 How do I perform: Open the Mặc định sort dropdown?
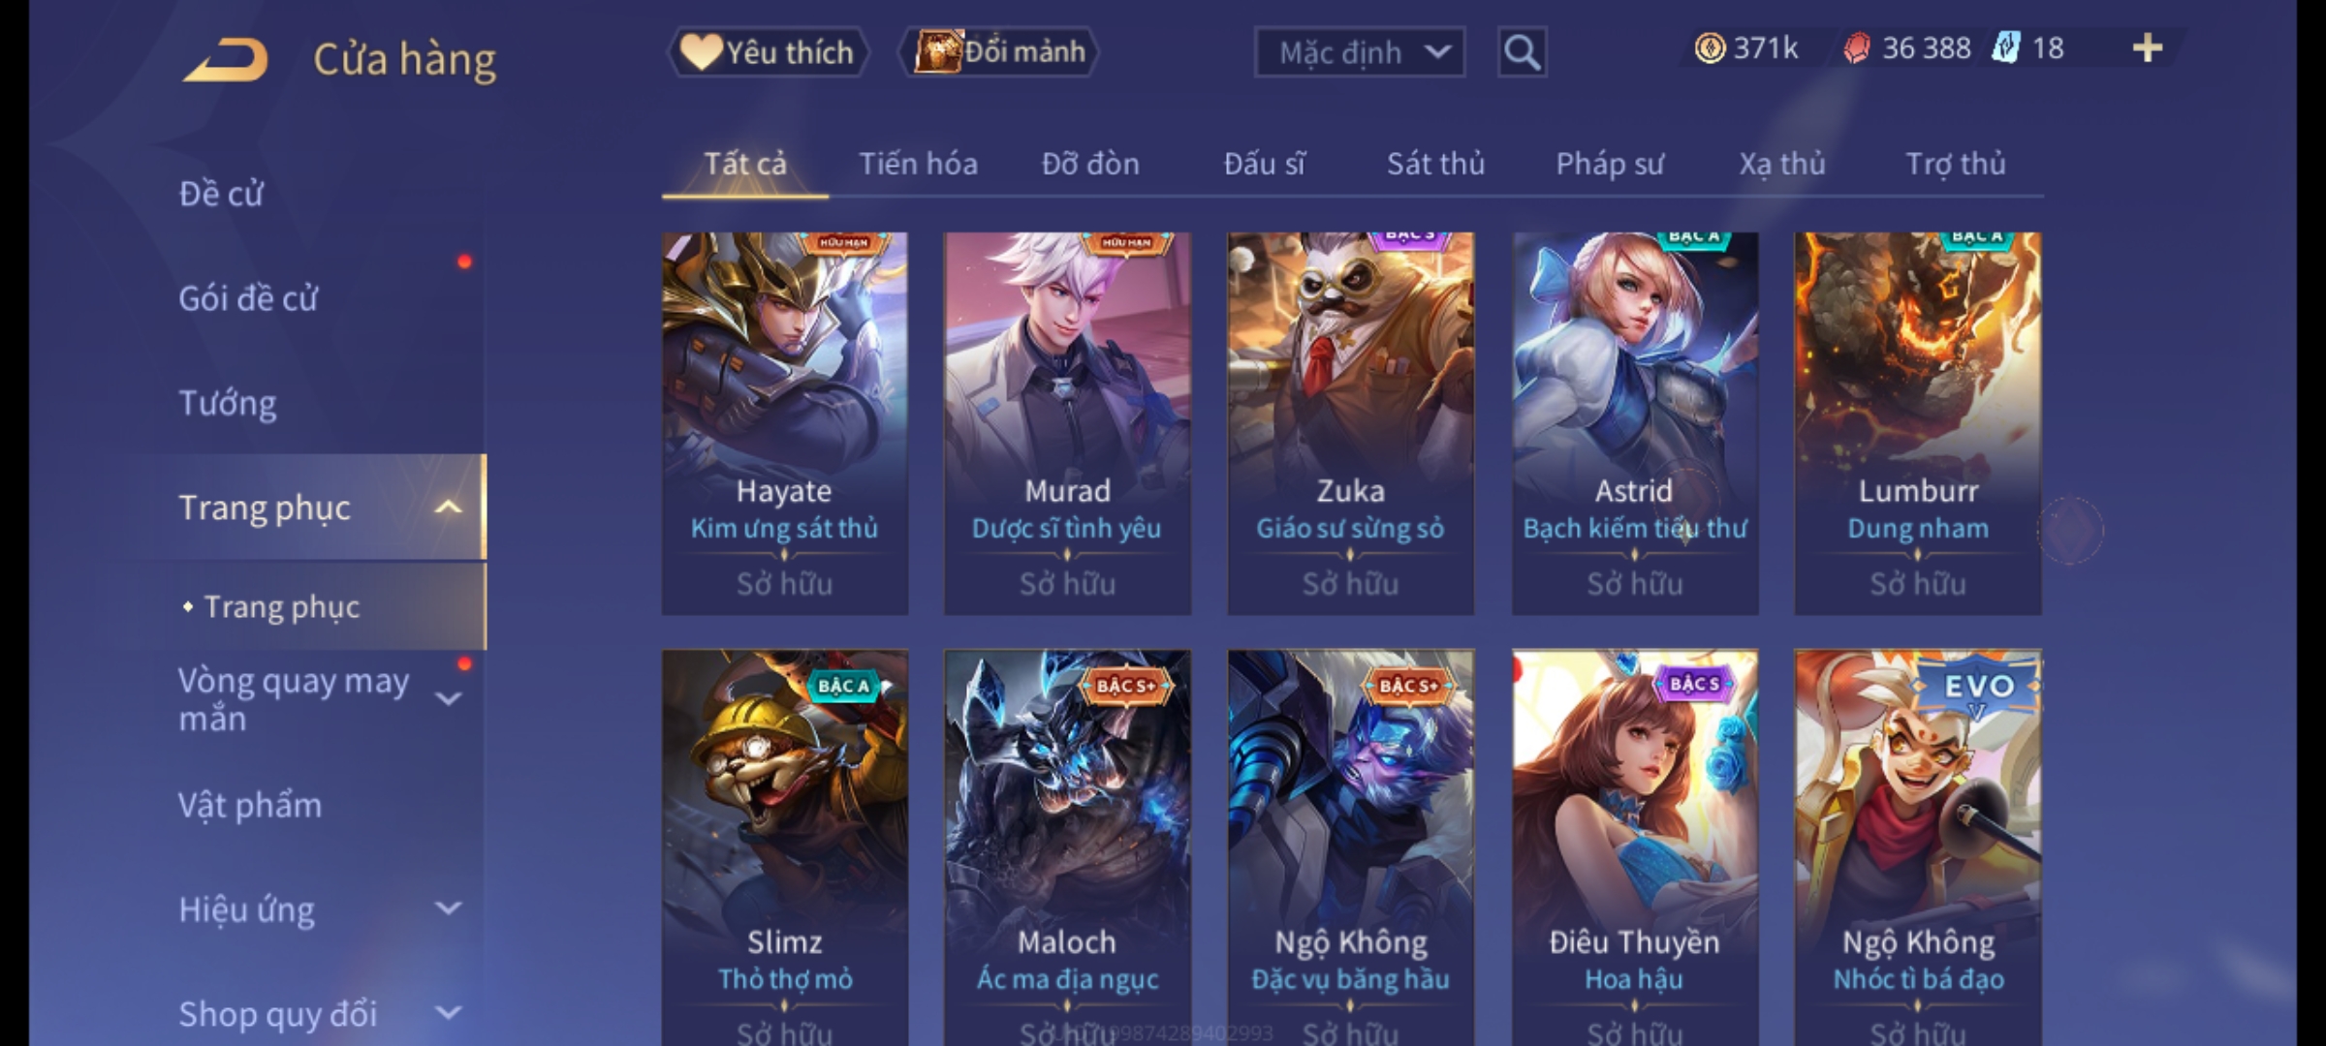click(1359, 52)
